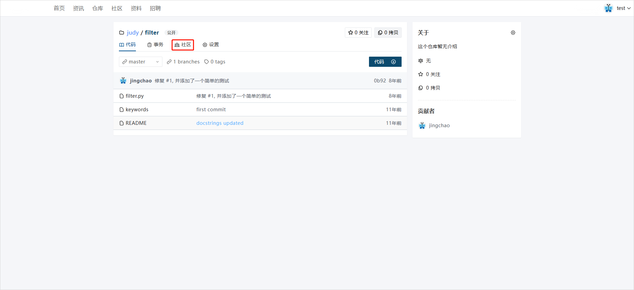The height and width of the screenshot is (290, 634).
Task: Click the download icon on code button
Action: pyautogui.click(x=393, y=62)
